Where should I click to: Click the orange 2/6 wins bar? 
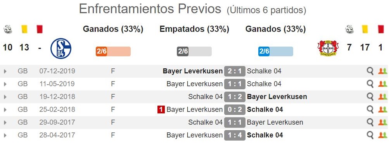coord(113,51)
